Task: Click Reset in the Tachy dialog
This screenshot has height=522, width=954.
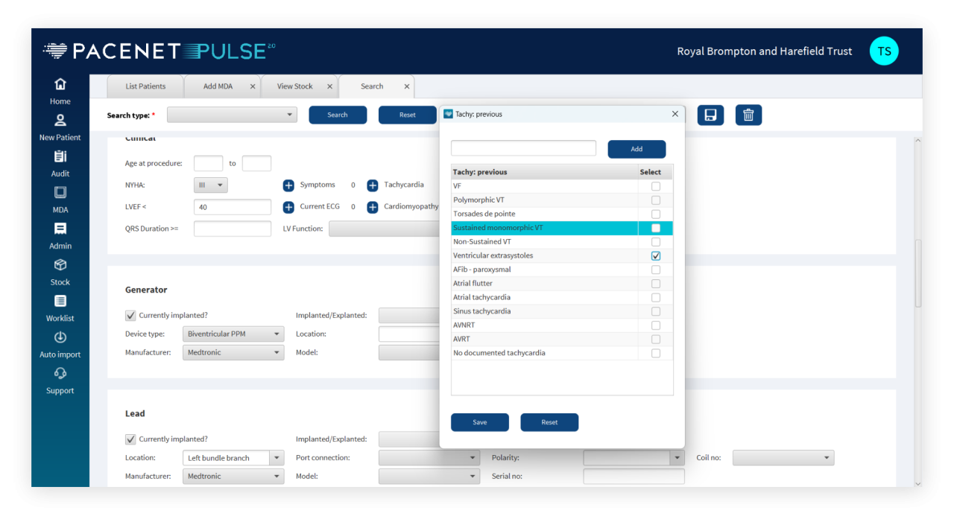Action: click(549, 422)
